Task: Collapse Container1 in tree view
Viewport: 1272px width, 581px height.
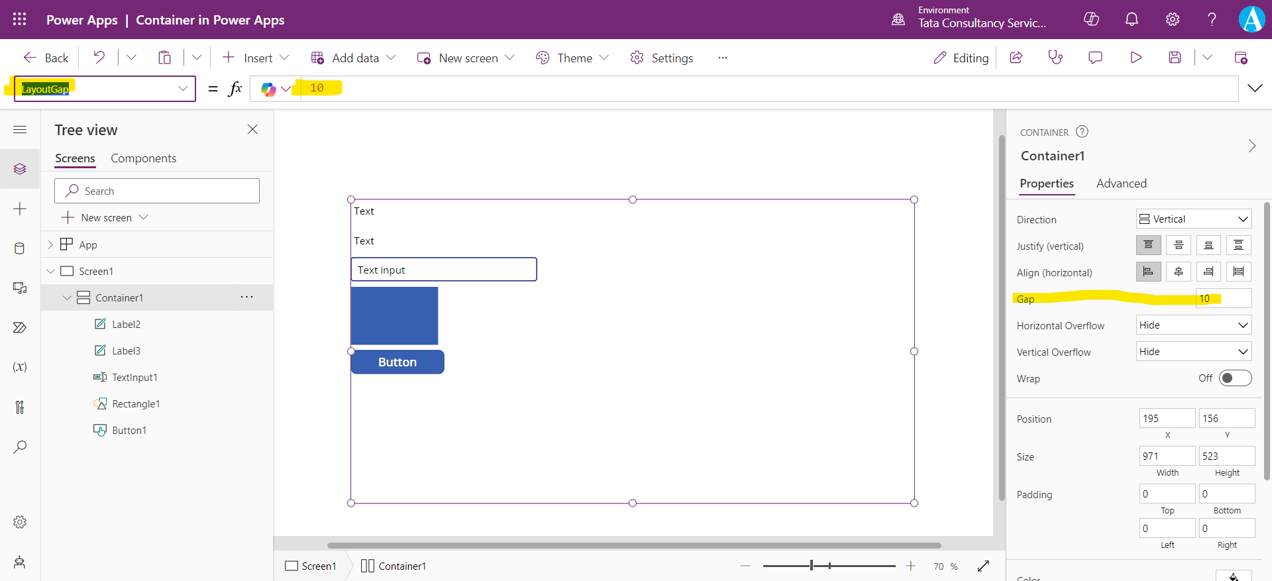Action: (x=67, y=298)
